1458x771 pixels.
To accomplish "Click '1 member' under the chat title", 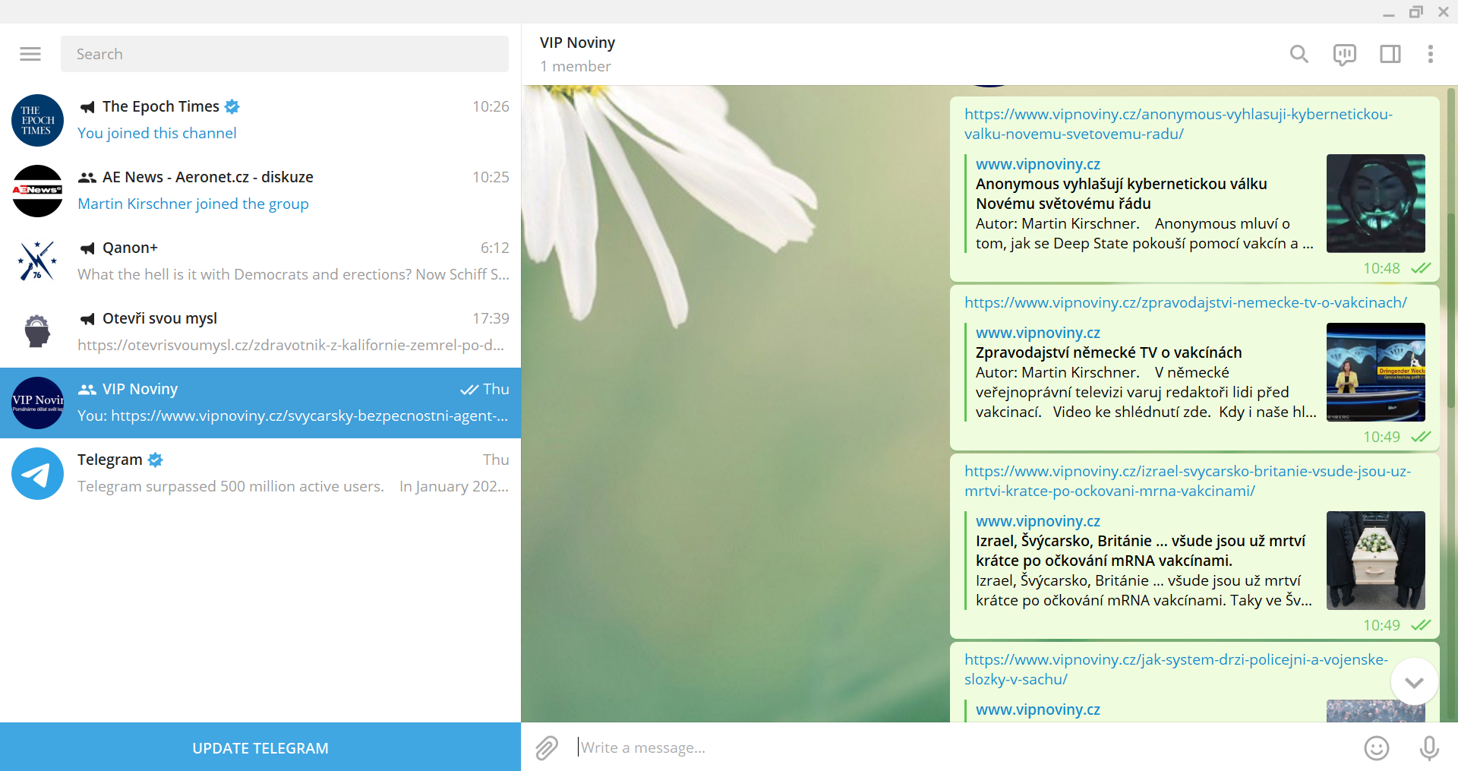I will coord(576,66).
